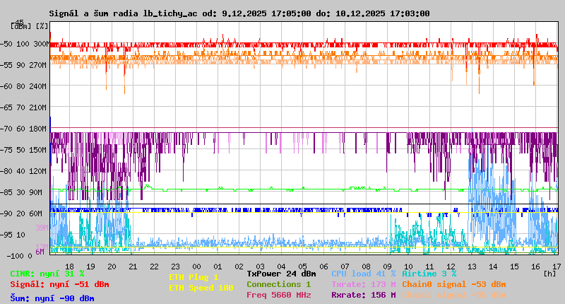565x304 pixels.
Task: Click the 'Airtime 3 %' legend label
Action: 429,274
